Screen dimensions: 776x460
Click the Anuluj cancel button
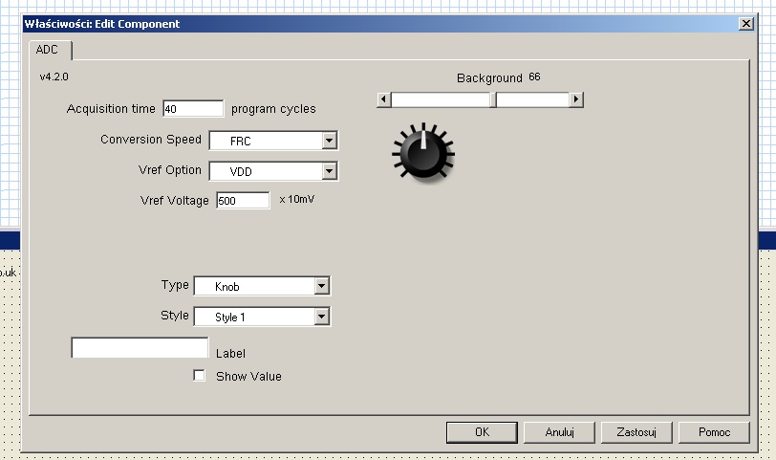pyautogui.click(x=559, y=432)
